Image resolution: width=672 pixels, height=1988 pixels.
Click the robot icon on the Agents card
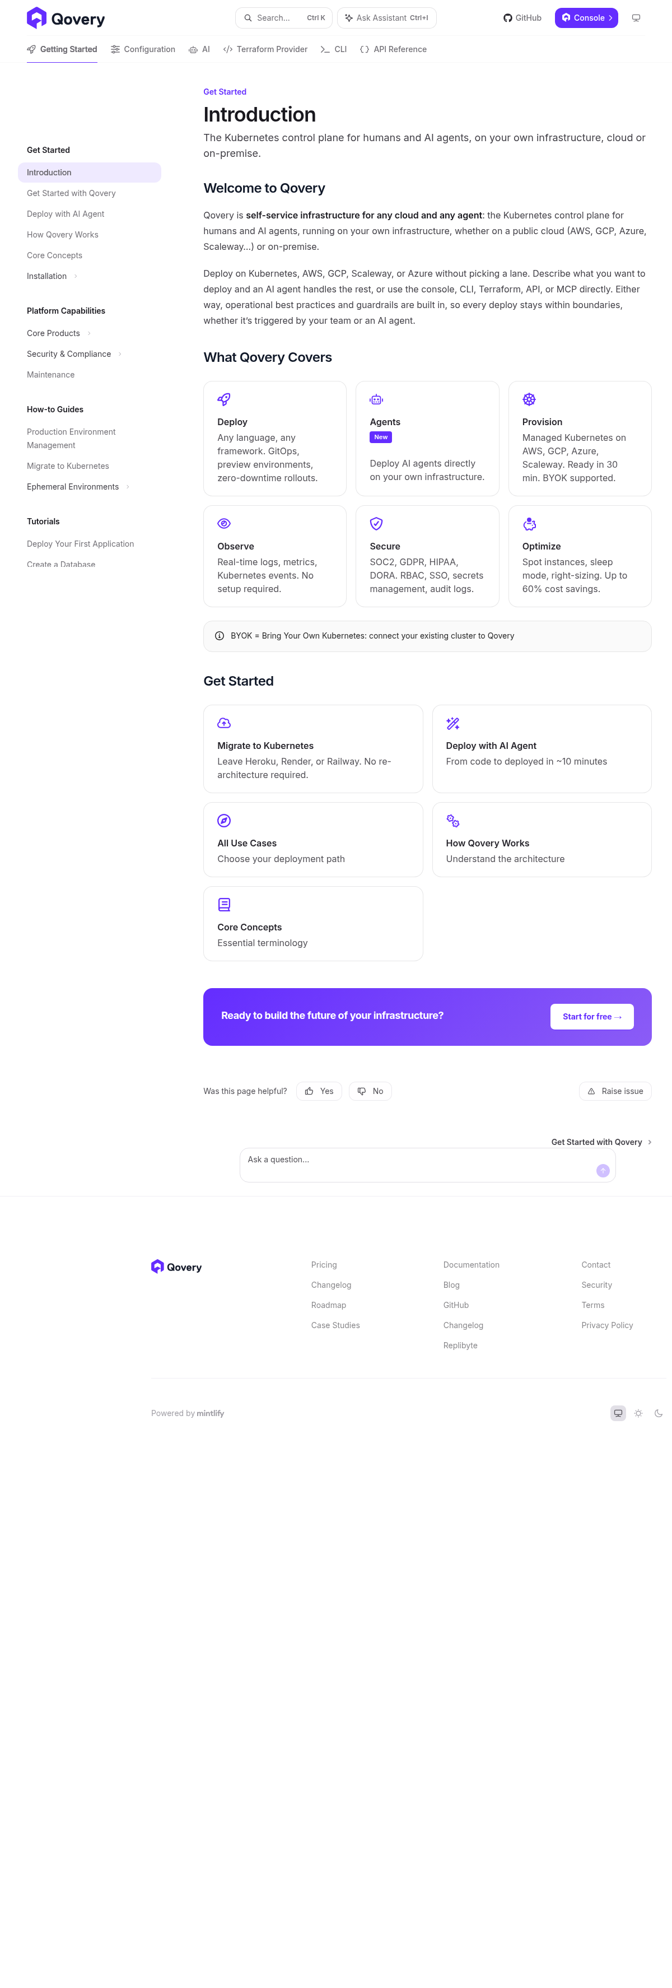point(376,399)
